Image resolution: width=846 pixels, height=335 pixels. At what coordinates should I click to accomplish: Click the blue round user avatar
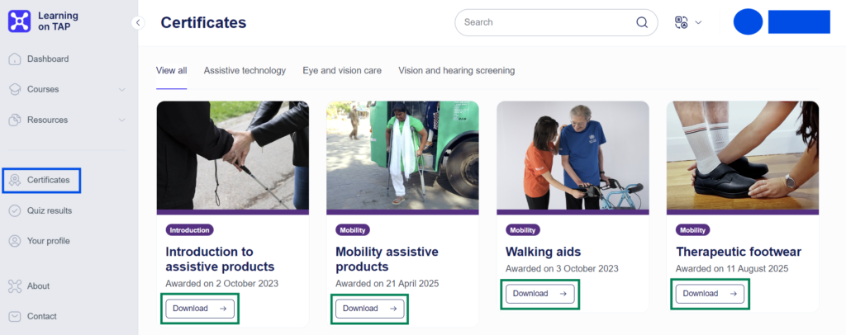[748, 22]
